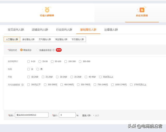This screenshot has width=166, height=132.
Task: Open 天气属性人群 sub-tab
Action: tap(45, 39)
